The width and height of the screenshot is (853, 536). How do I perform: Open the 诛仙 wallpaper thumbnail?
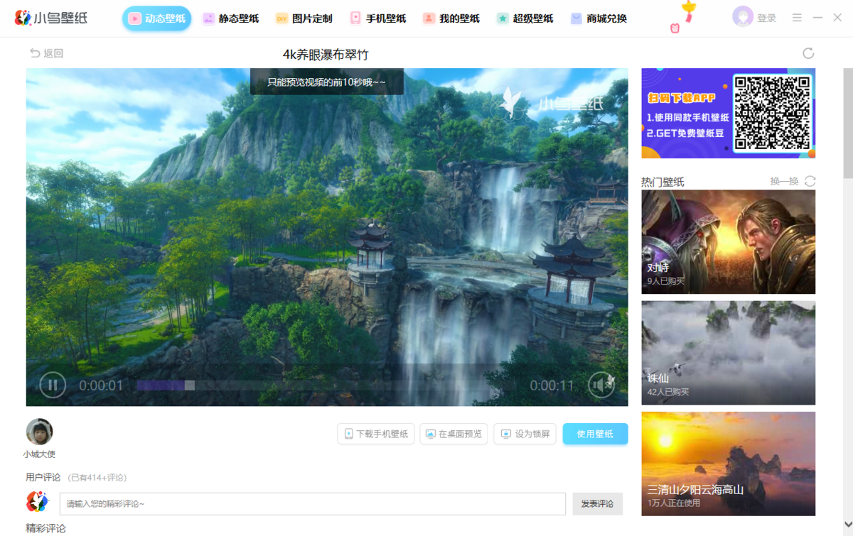click(728, 351)
